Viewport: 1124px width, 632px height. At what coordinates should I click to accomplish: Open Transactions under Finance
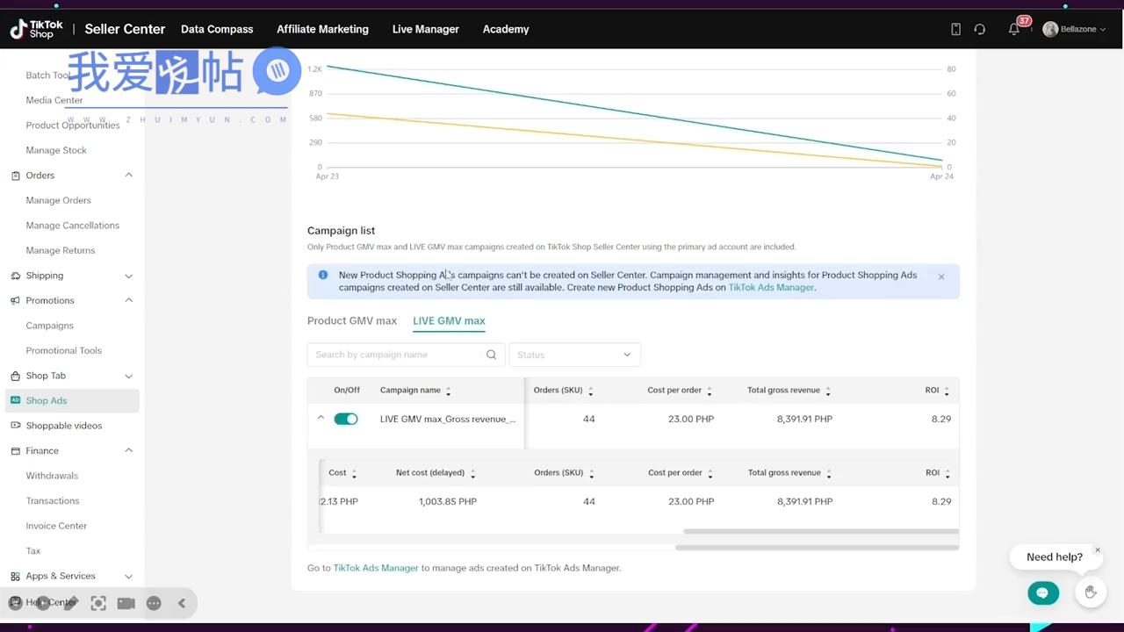[x=53, y=501]
